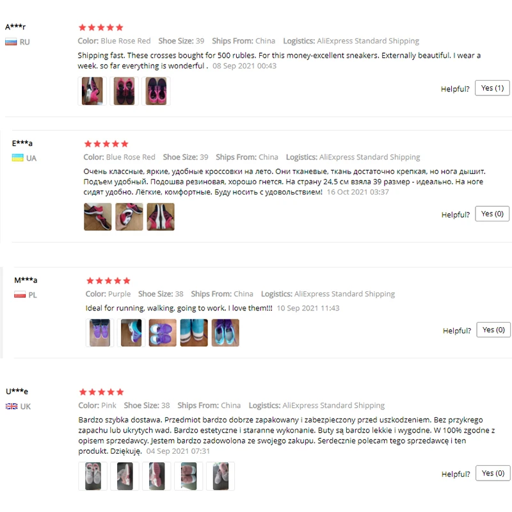Open fourth photo in U***e's review
The width and height of the screenshot is (512, 512).
click(x=188, y=476)
